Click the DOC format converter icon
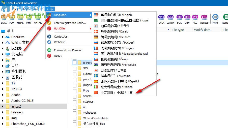228x128 pixels. 4,17
